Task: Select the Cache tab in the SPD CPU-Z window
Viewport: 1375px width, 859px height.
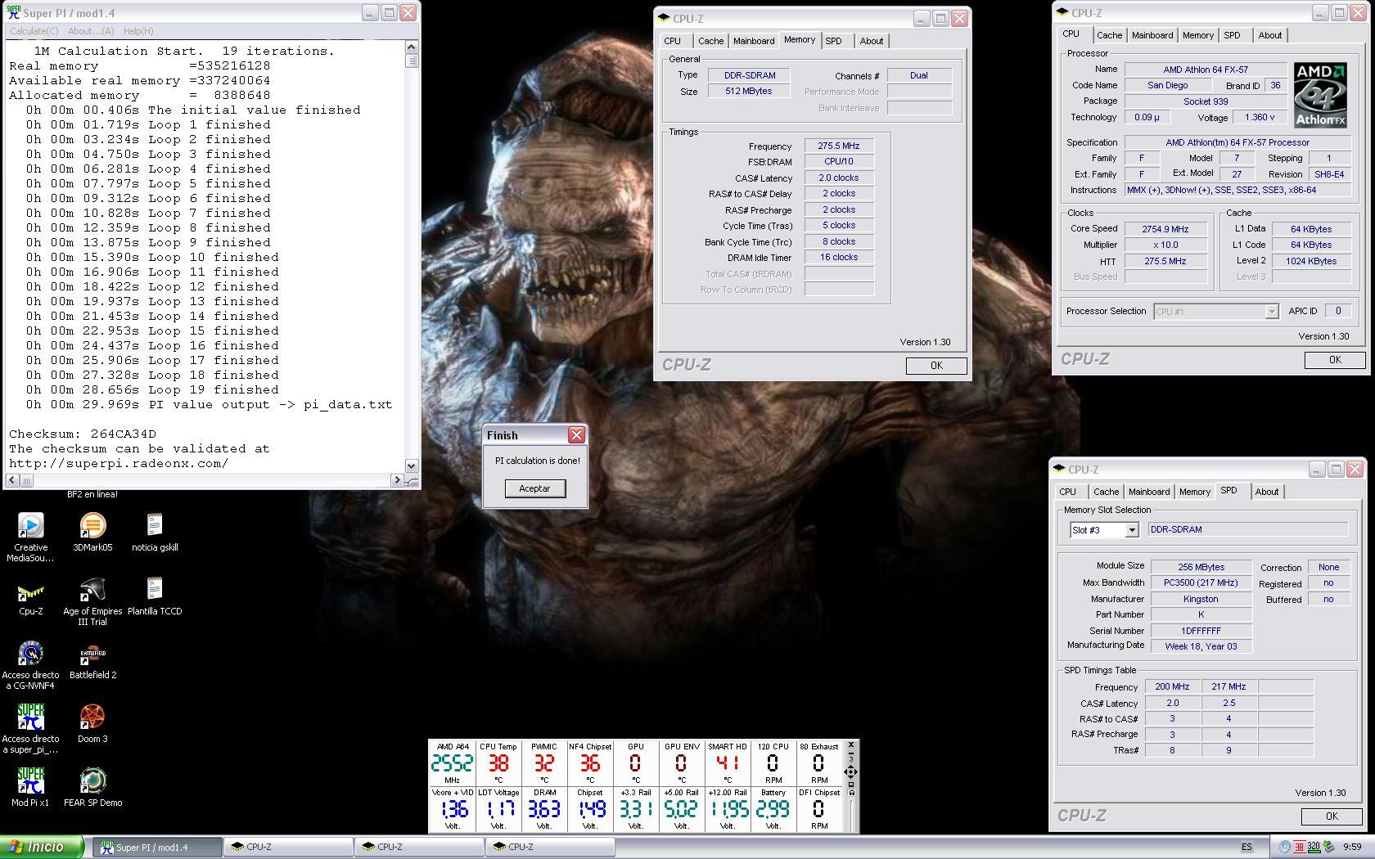Action: 1106,492
